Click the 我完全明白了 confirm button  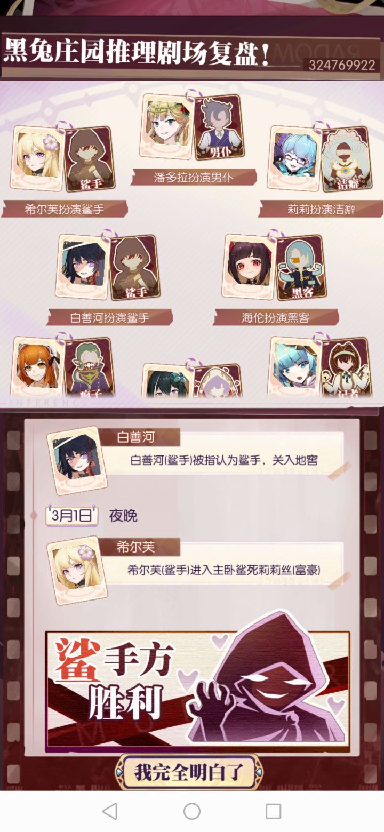(189, 772)
